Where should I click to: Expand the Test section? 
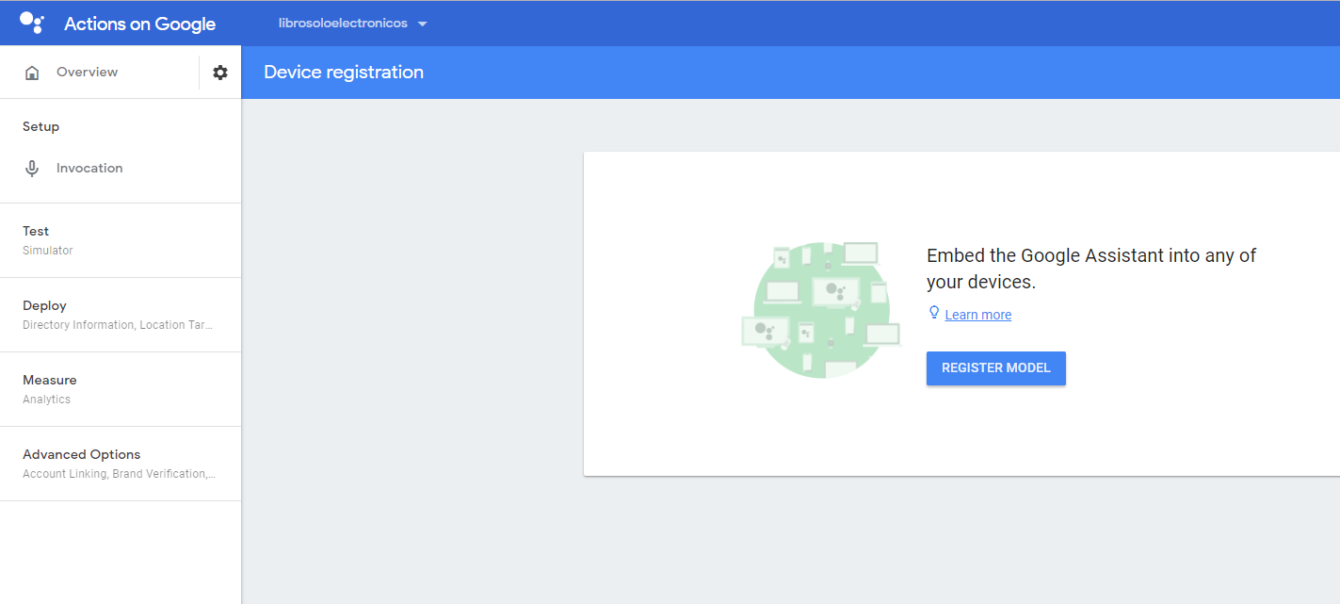point(36,231)
